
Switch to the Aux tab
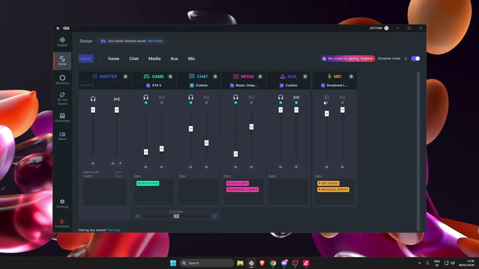[174, 59]
